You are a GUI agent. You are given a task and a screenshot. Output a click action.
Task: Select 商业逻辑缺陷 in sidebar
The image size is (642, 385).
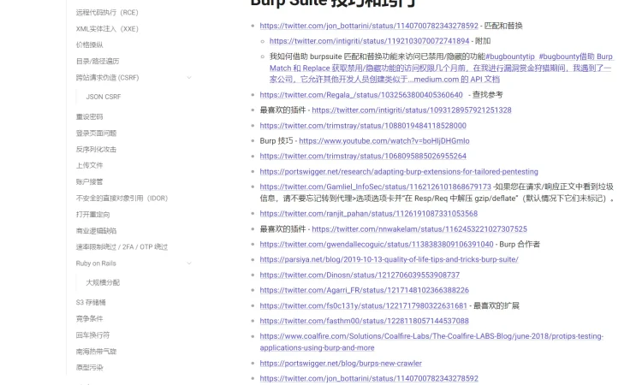click(96, 231)
